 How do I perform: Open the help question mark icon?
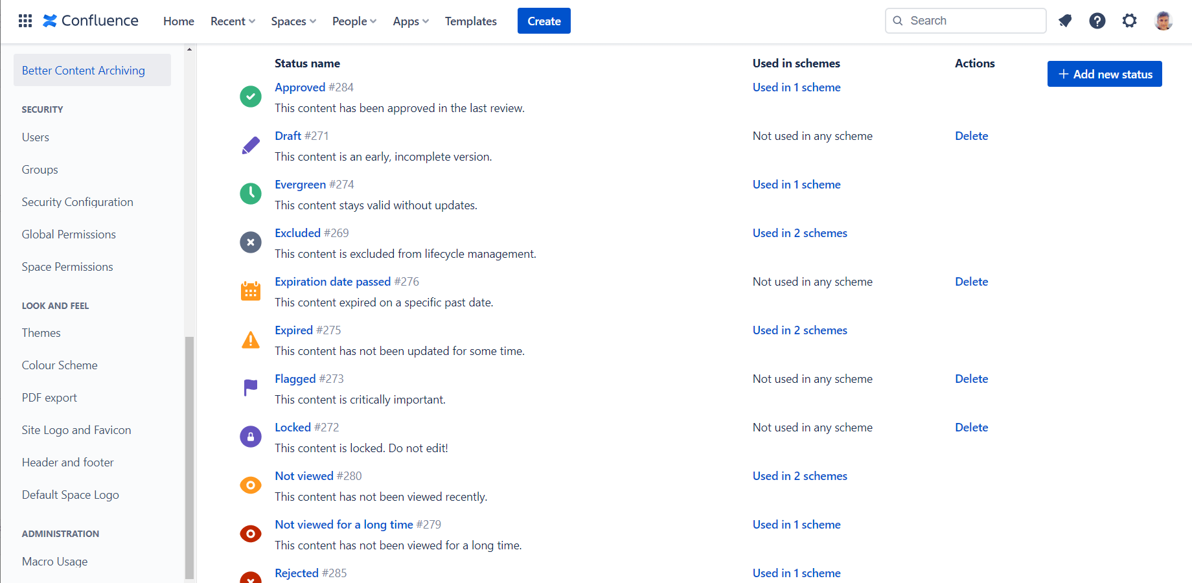pyautogui.click(x=1097, y=21)
